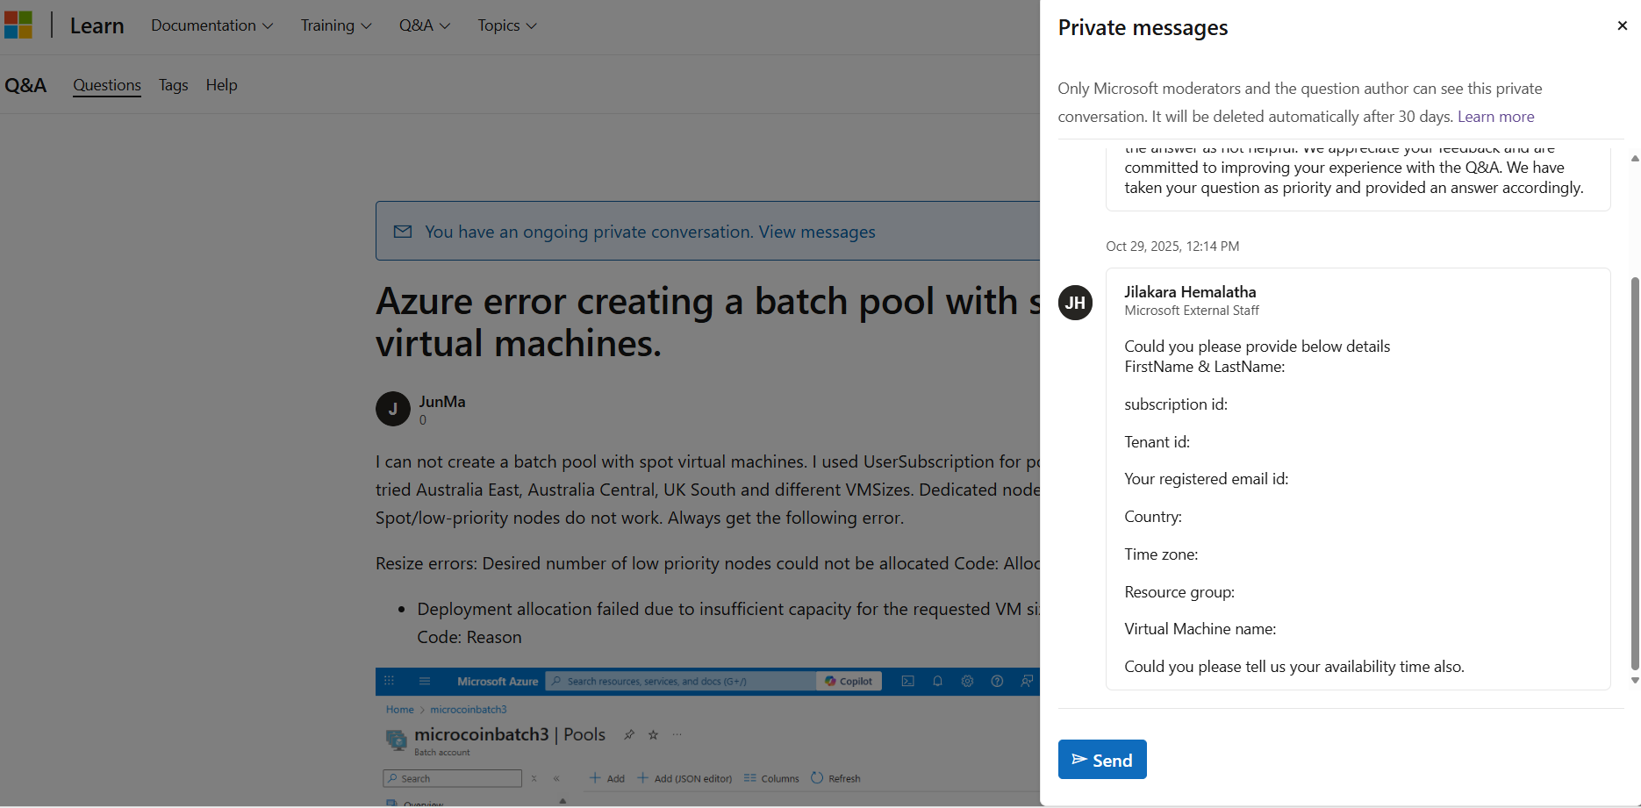Viewport: 1641px width, 808px height.
Task: Click the app launcher grid icon in Azure screenshot
Action: (x=389, y=681)
